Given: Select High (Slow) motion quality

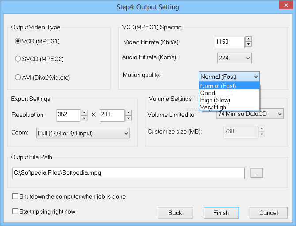Looking at the screenshot, I should pos(229,100).
